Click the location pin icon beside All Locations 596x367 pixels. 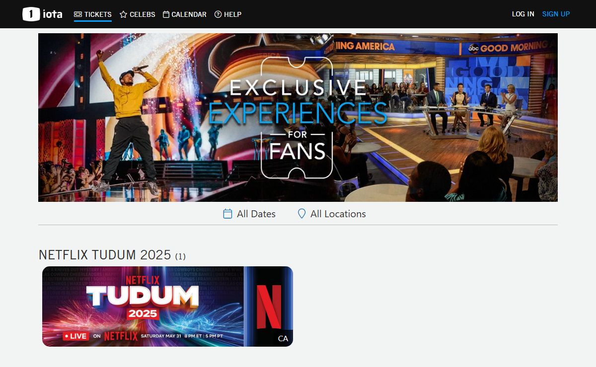pyautogui.click(x=301, y=214)
